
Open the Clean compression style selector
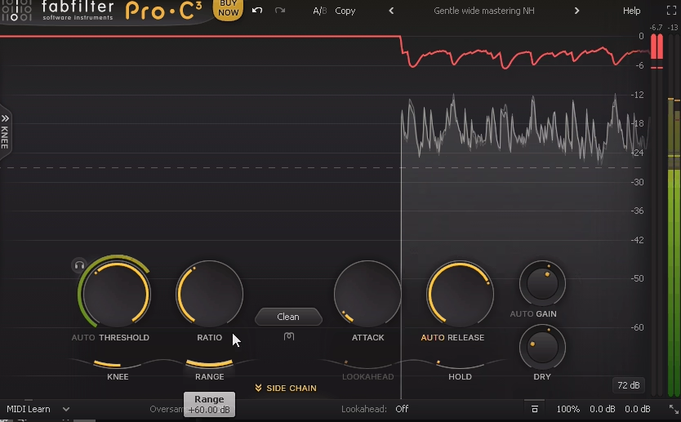coord(288,317)
